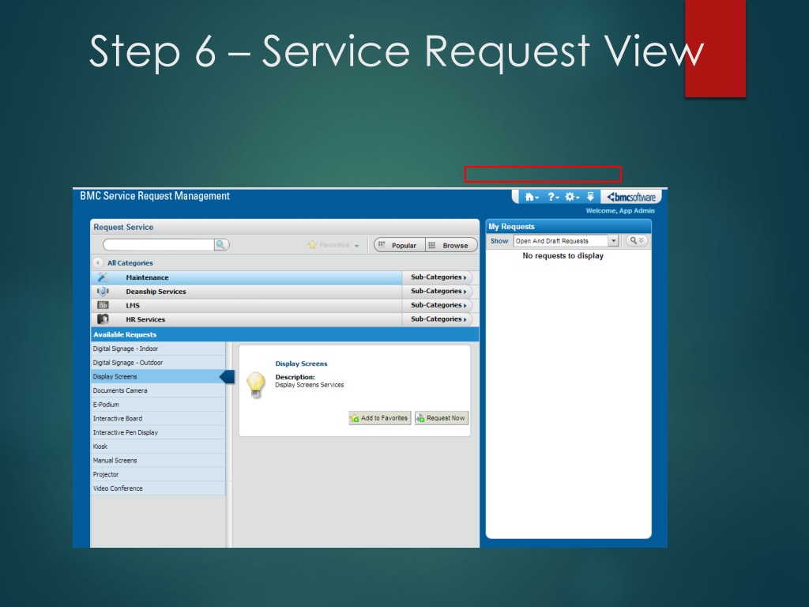Click All Categories link

130,262
